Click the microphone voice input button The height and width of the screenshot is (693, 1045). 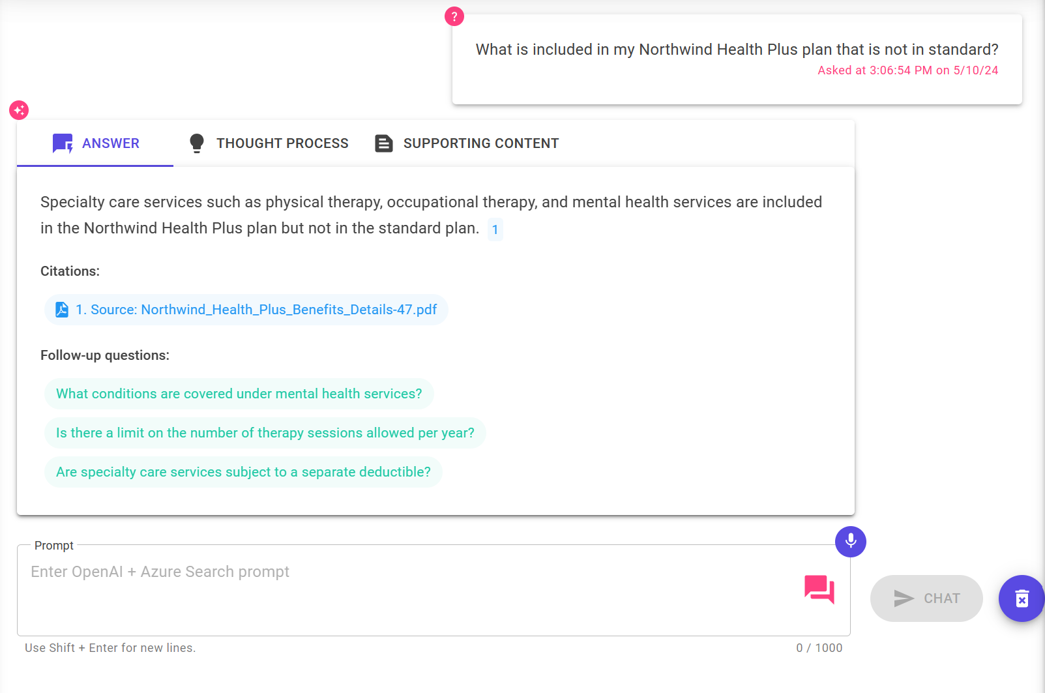851,542
